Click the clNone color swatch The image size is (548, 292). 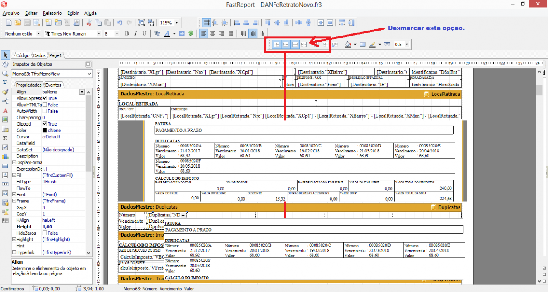pos(45,131)
